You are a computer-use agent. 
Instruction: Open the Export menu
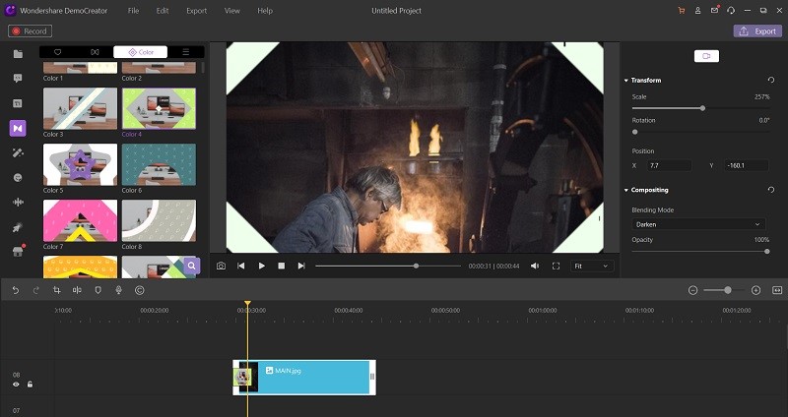(x=196, y=11)
